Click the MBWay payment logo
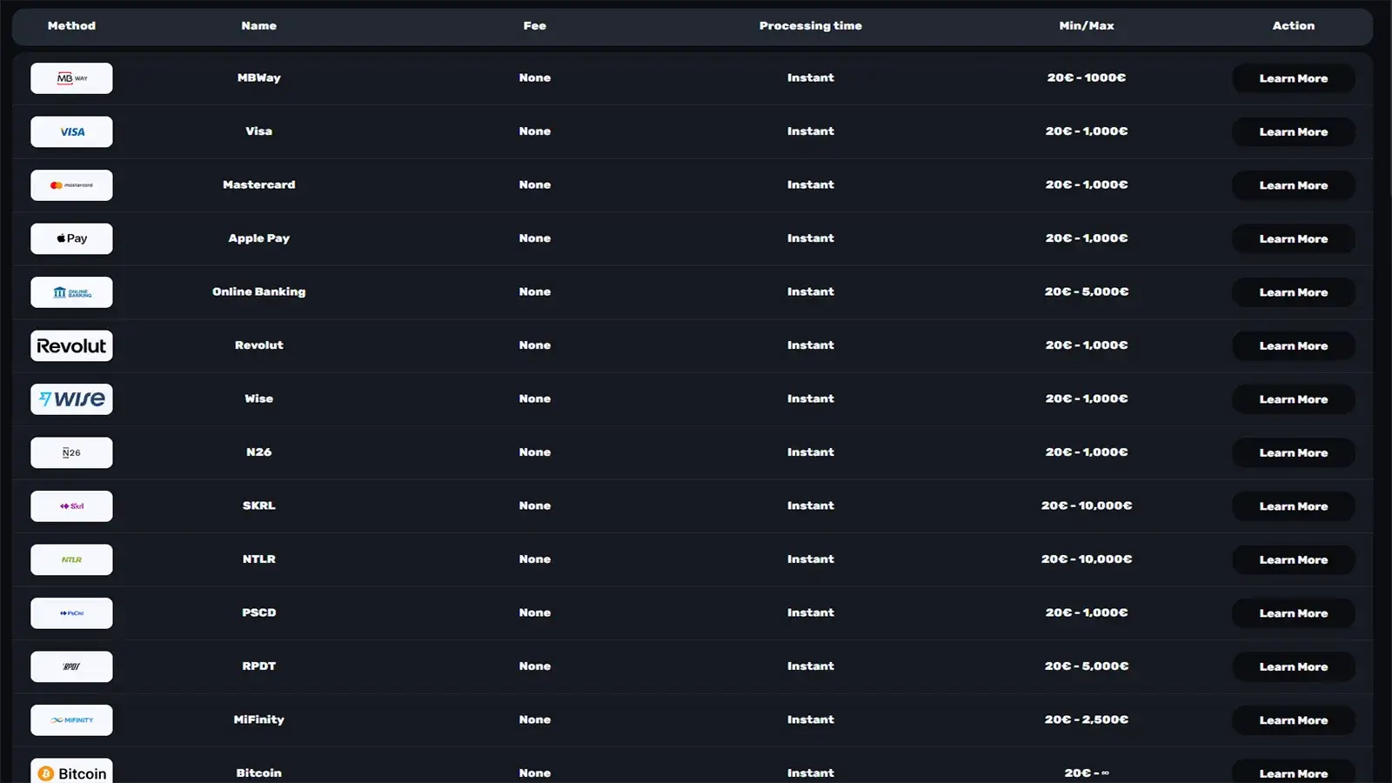 coord(71,78)
